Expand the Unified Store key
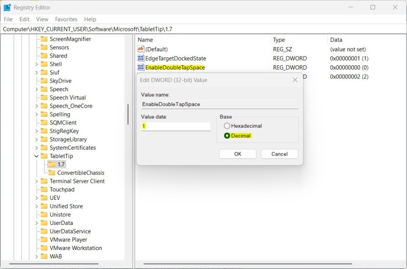 pos(37,206)
